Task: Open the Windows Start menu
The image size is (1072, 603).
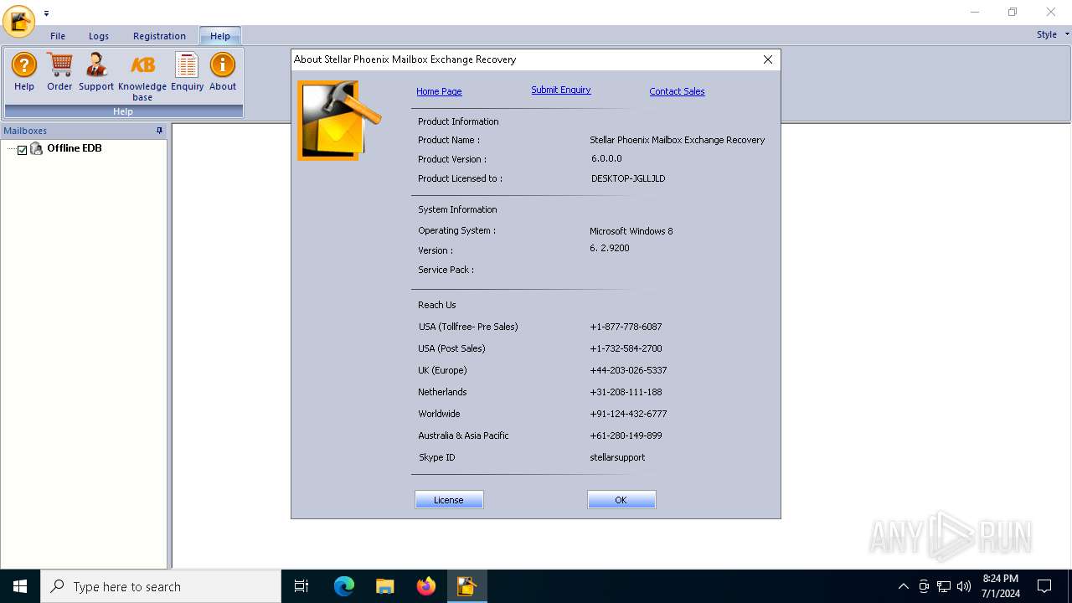Action: tap(20, 586)
